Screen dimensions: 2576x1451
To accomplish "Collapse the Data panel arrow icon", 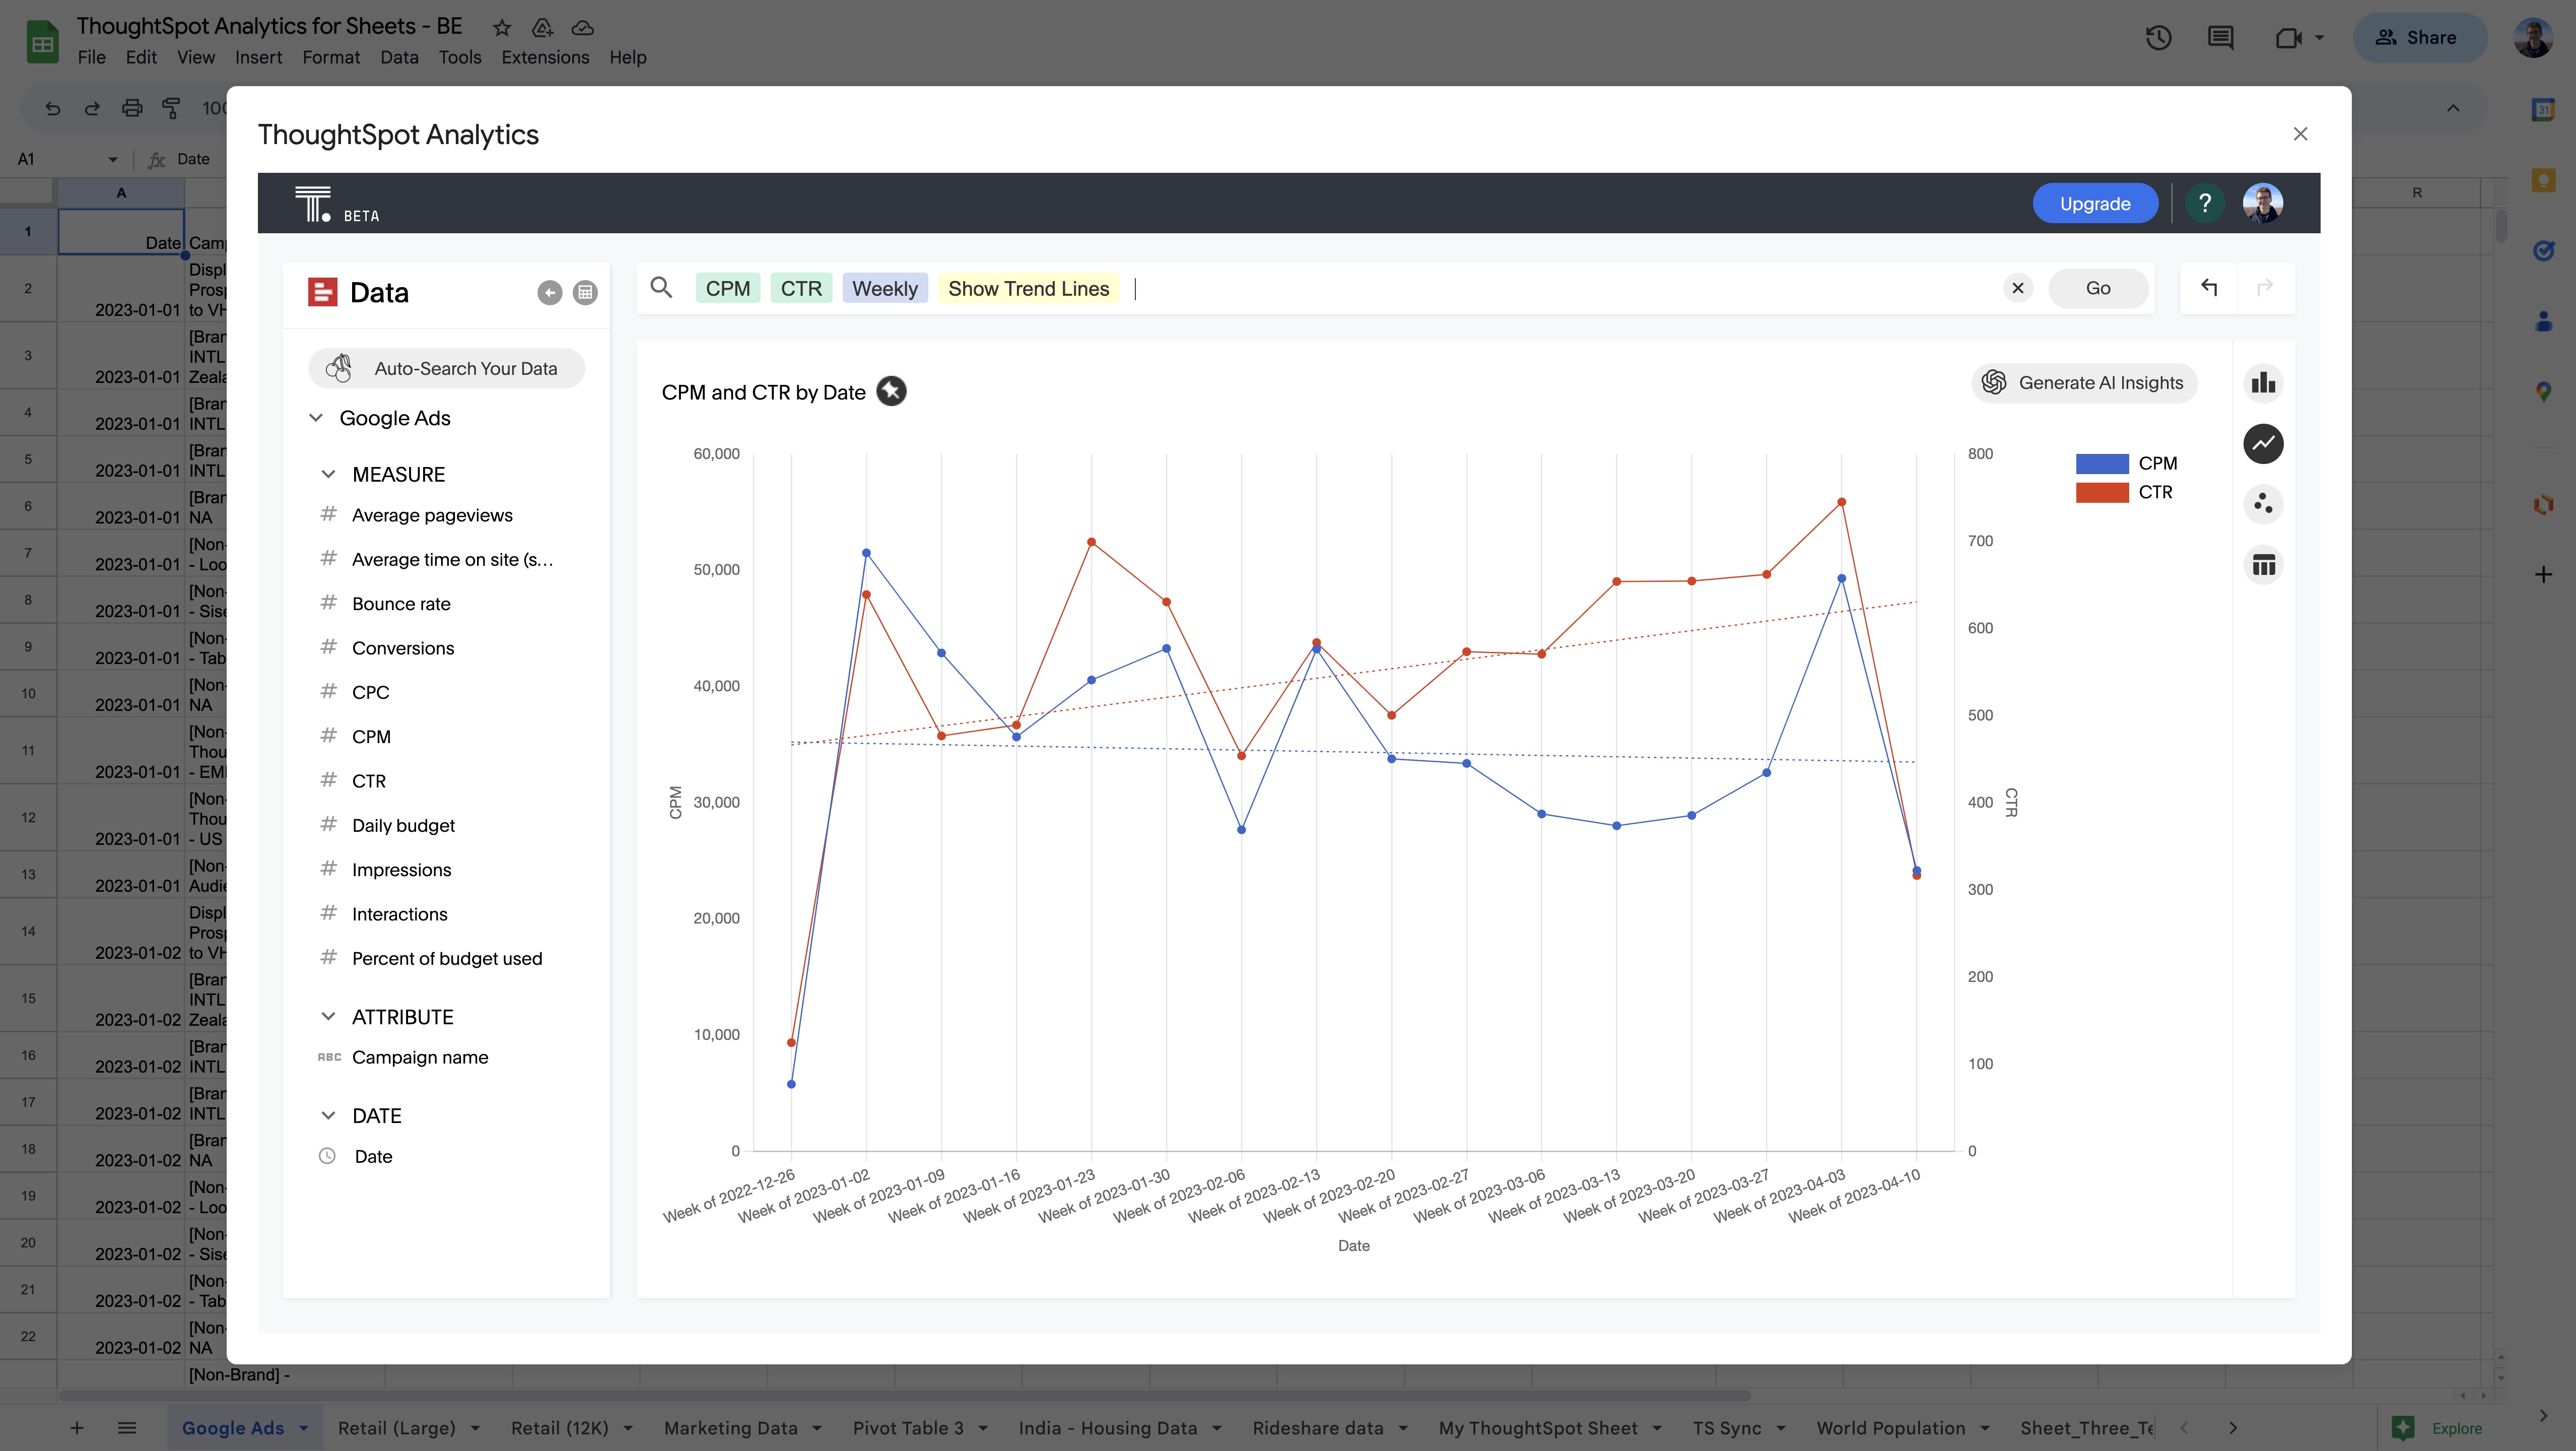I will pos(549,293).
